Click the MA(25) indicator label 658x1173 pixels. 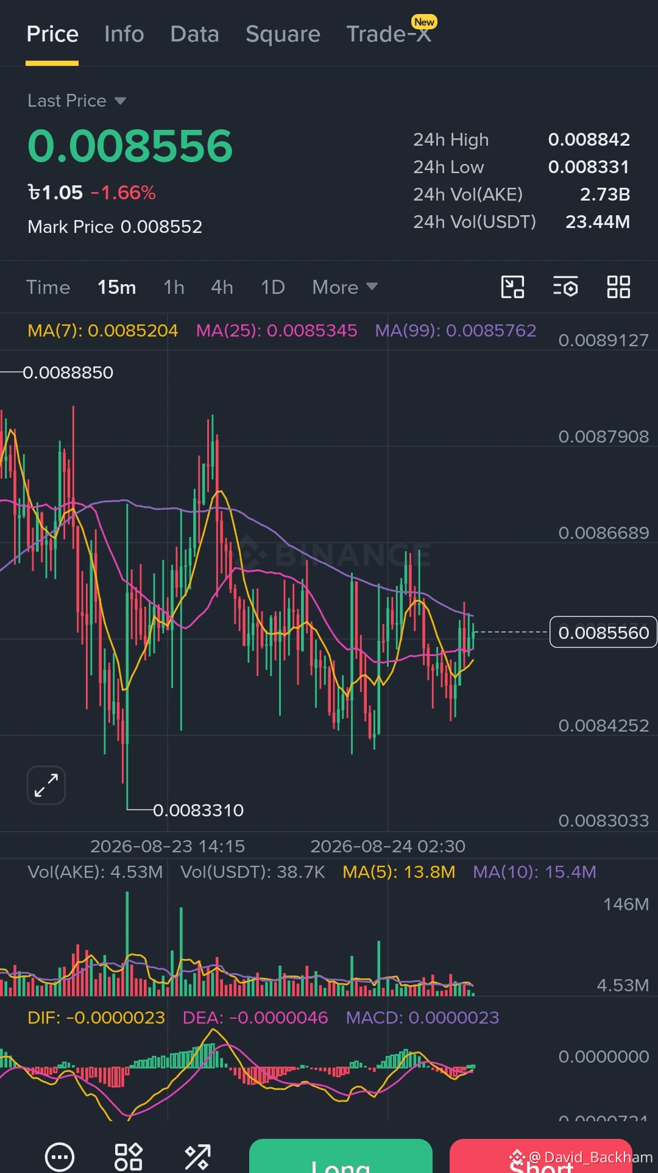pyautogui.click(x=277, y=330)
